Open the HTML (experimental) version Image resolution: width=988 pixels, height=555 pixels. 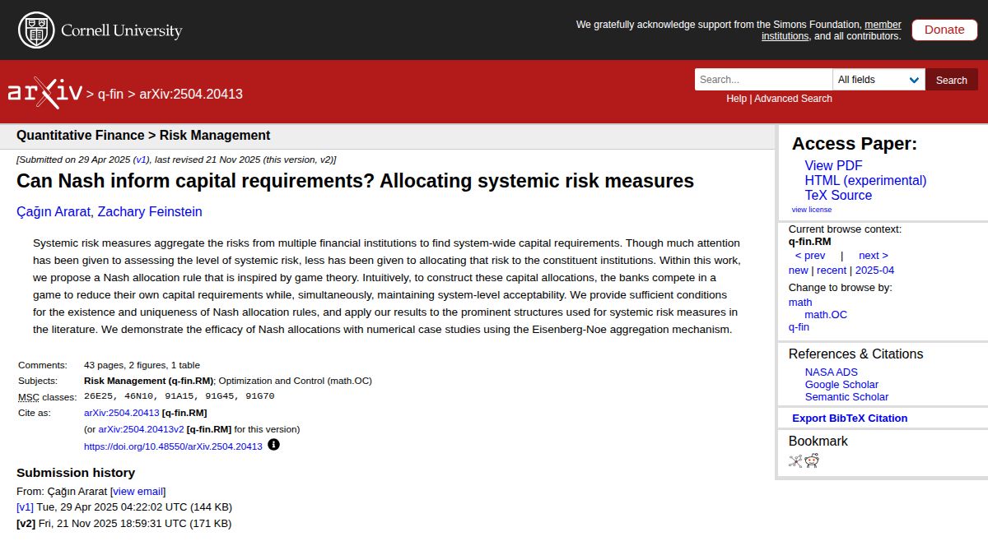[x=865, y=180]
